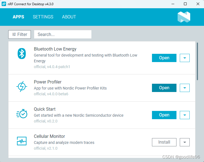Click the 'Bluetooth Low Energy' title text
The height and width of the screenshot is (162, 204).
(55, 49)
